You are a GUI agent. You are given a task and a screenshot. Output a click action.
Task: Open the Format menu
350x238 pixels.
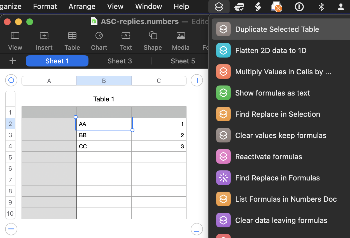pos(45,6)
